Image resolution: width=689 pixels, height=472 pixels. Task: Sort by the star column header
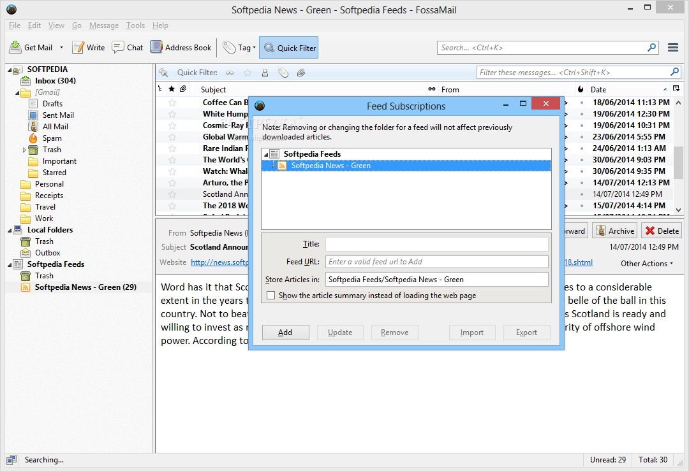coord(172,89)
